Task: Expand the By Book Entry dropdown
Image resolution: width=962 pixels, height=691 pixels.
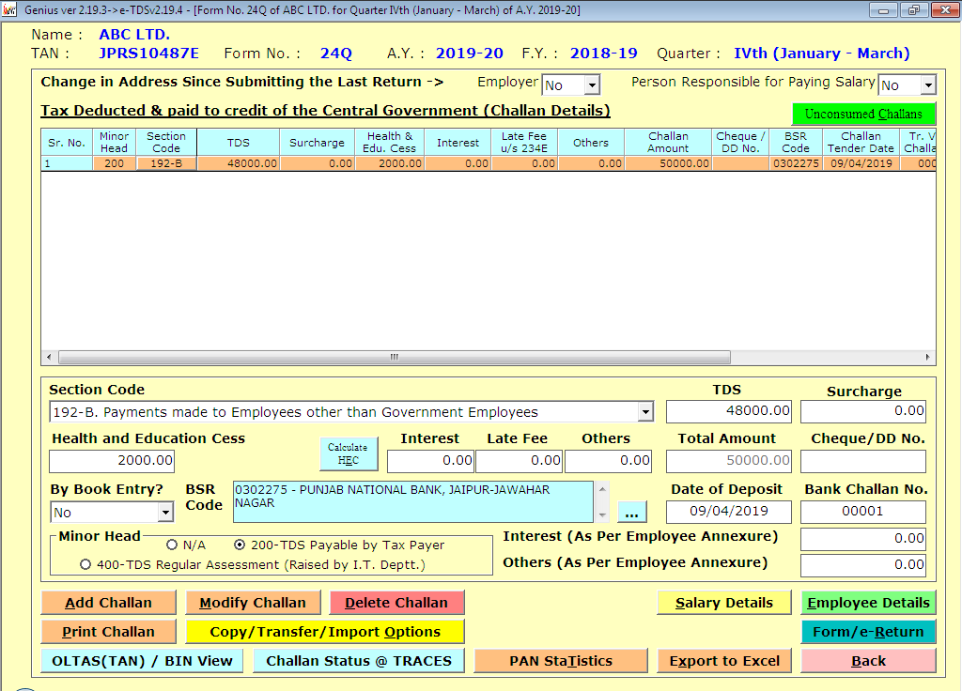Action: pos(165,513)
